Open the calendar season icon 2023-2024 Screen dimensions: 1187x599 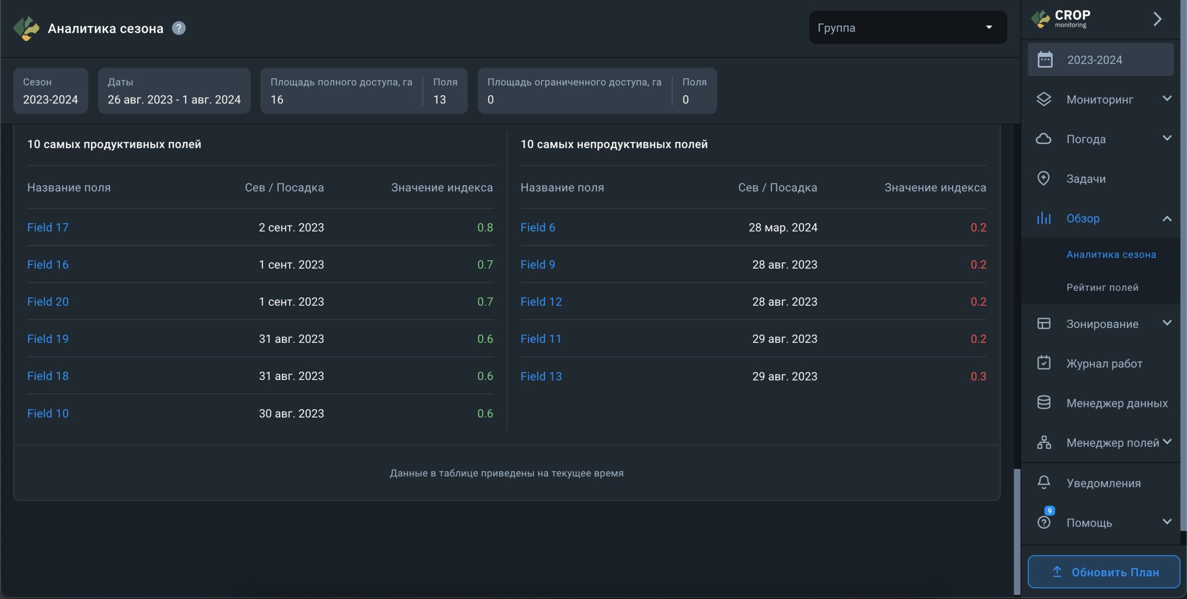pos(1045,60)
